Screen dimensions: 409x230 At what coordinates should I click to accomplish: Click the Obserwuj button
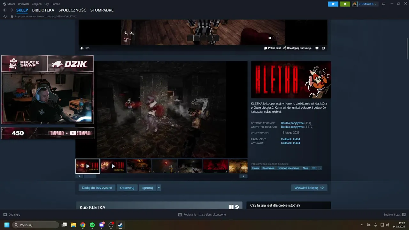pos(127,188)
